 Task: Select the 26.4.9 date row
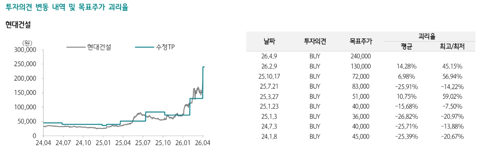point(269,56)
